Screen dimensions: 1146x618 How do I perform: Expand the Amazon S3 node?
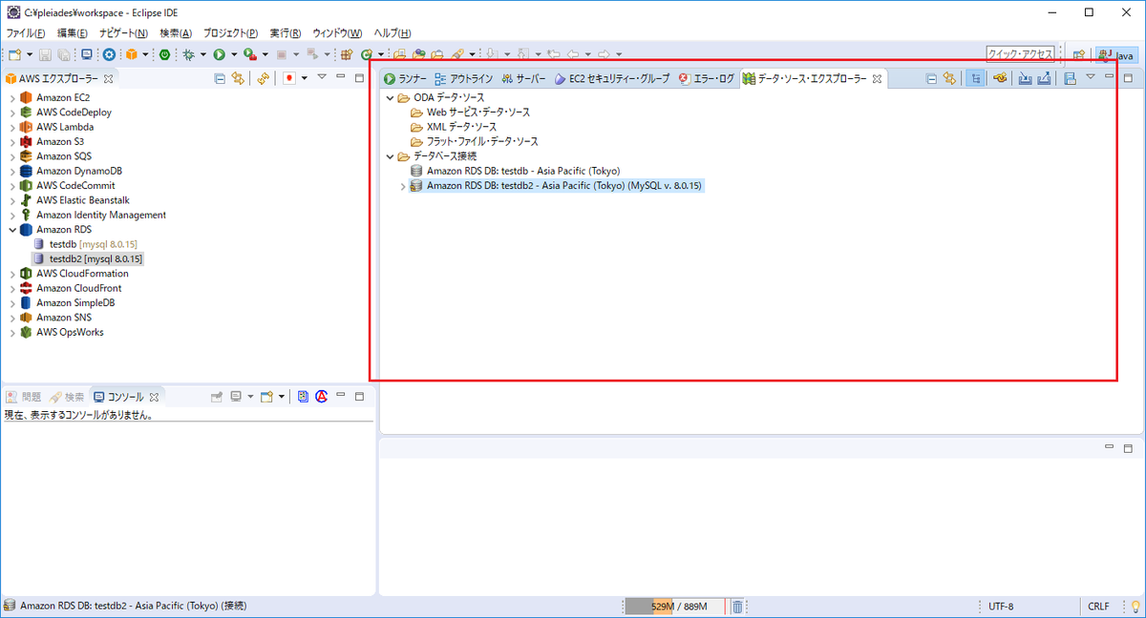[11, 142]
